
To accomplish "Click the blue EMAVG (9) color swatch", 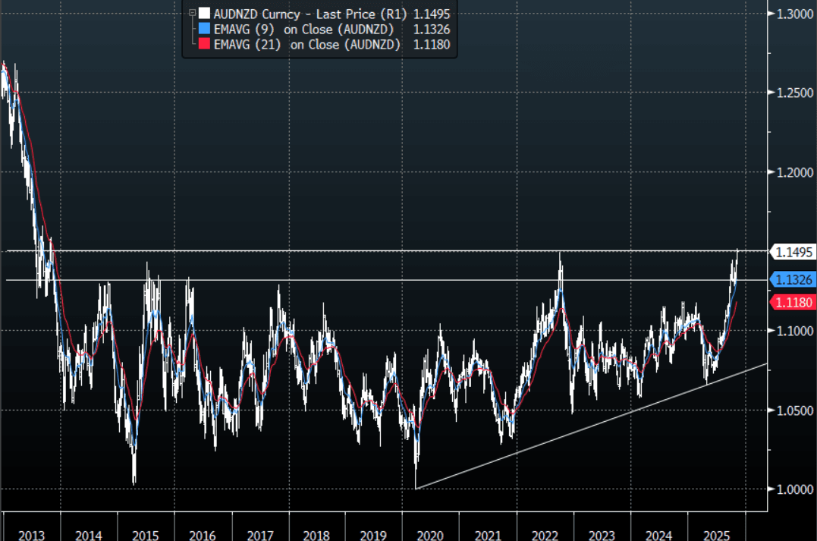I will pyautogui.click(x=204, y=29).
